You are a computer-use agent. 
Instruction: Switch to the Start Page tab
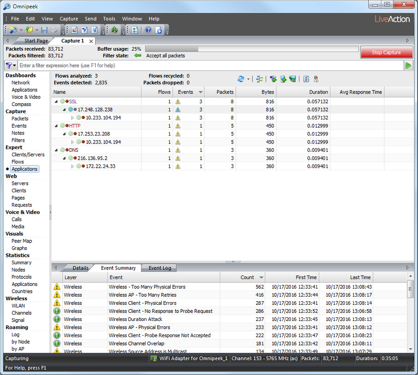tap(36, 41)
